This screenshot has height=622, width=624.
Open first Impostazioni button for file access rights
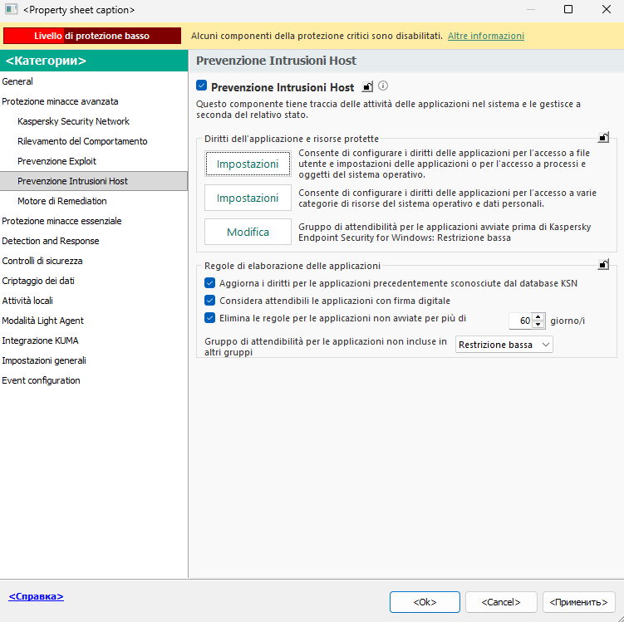pos(248,164)
